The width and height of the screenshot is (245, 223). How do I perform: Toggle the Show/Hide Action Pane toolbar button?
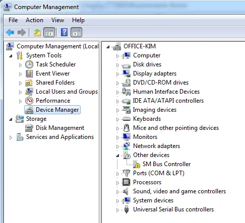click(76, 32)
